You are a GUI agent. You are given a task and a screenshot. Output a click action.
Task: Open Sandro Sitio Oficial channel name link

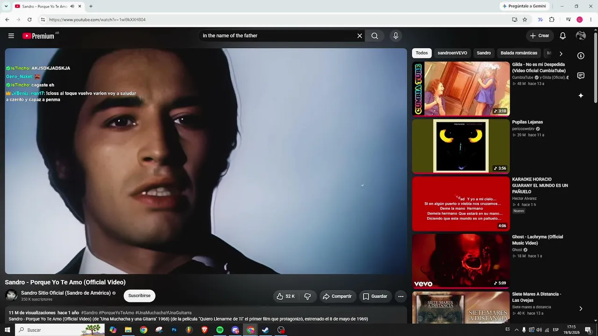click(x=66, y=293)
